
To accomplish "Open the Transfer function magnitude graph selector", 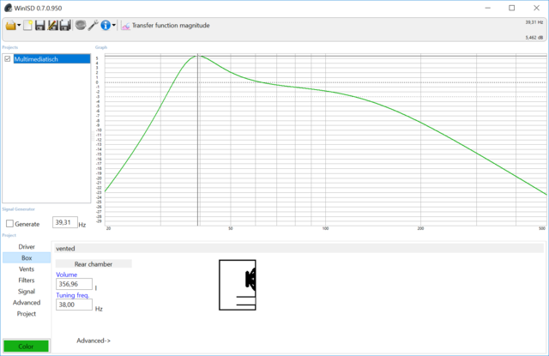I will pyautogui.click(x=166, y=26).
